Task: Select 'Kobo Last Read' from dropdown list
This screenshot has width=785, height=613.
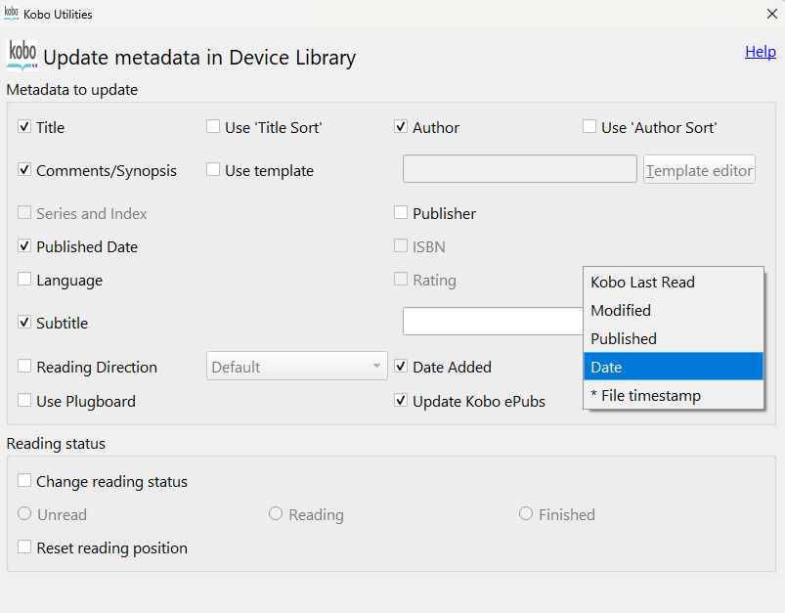Action: tap(642, 283)
